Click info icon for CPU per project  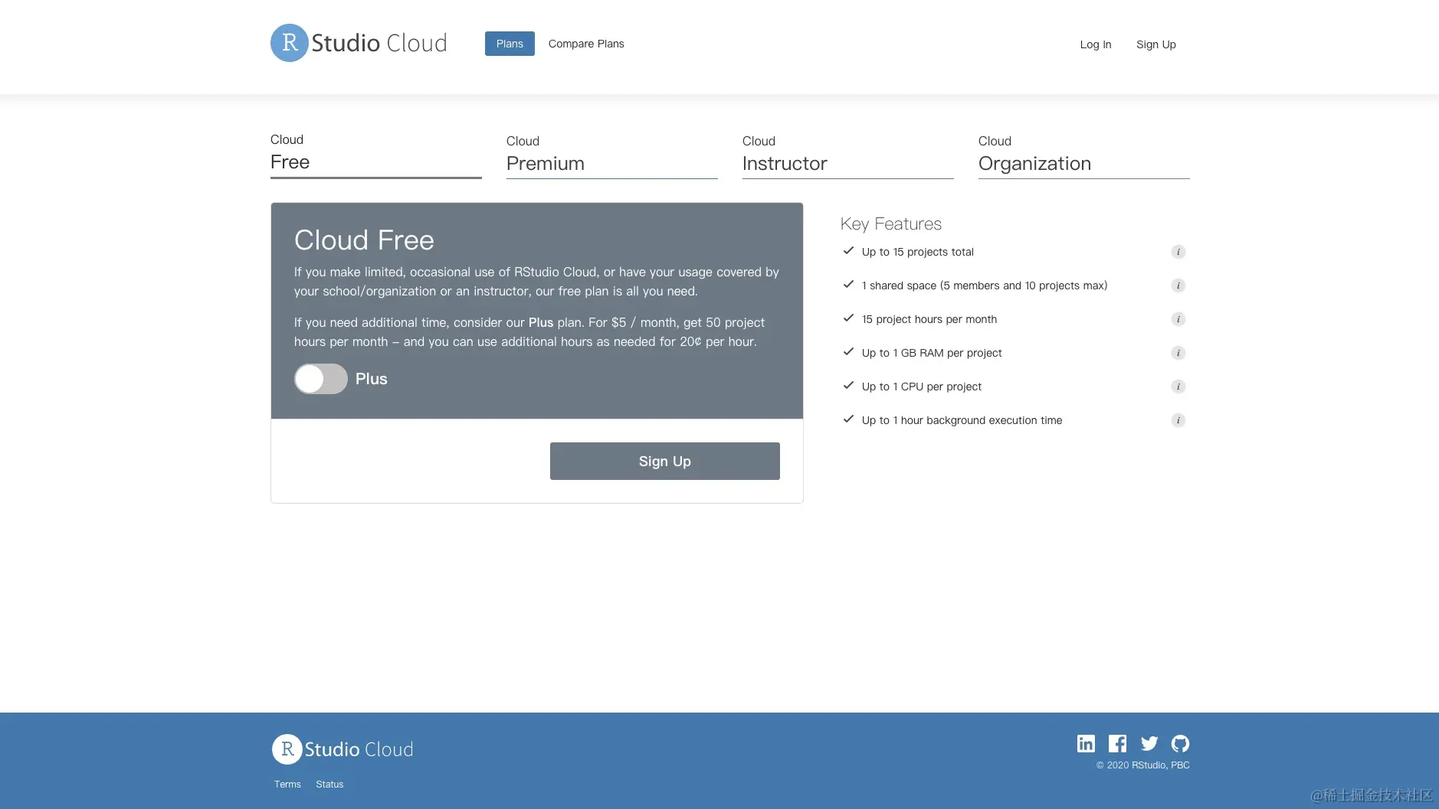[x=1177, y=386]
